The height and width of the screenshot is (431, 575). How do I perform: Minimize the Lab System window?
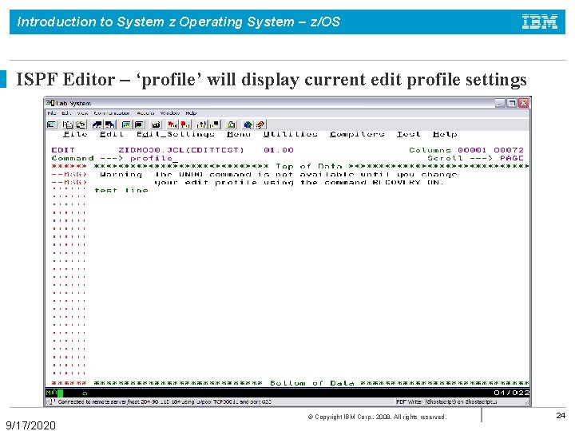point(500,103)
